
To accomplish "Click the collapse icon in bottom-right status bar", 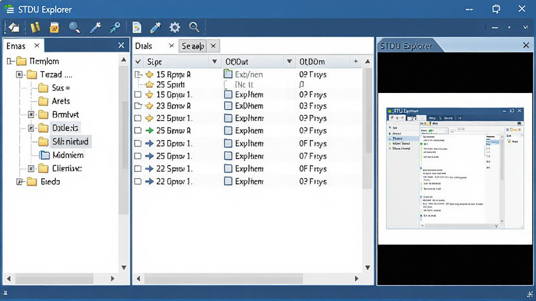I will [530, 294].
